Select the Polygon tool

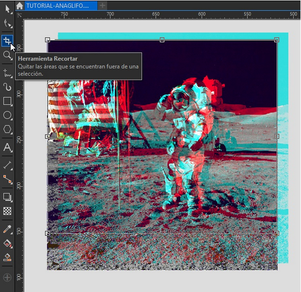(x=7, y=129)
